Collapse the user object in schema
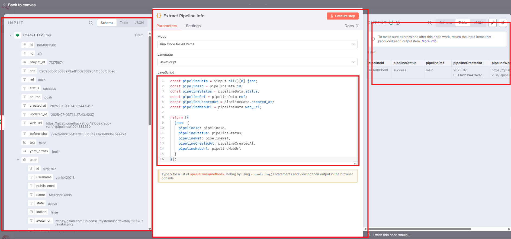 click(x=18, y=160)
